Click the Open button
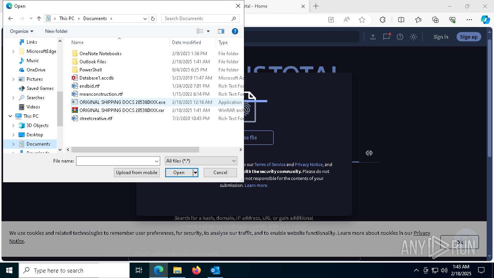The height and width of the screenshot is (278, 494). 179,173
